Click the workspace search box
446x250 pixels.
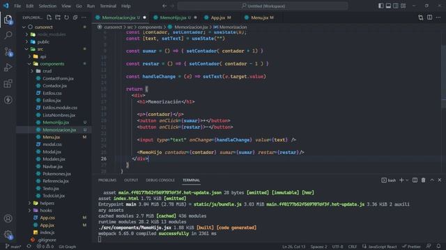click(263, 6)
